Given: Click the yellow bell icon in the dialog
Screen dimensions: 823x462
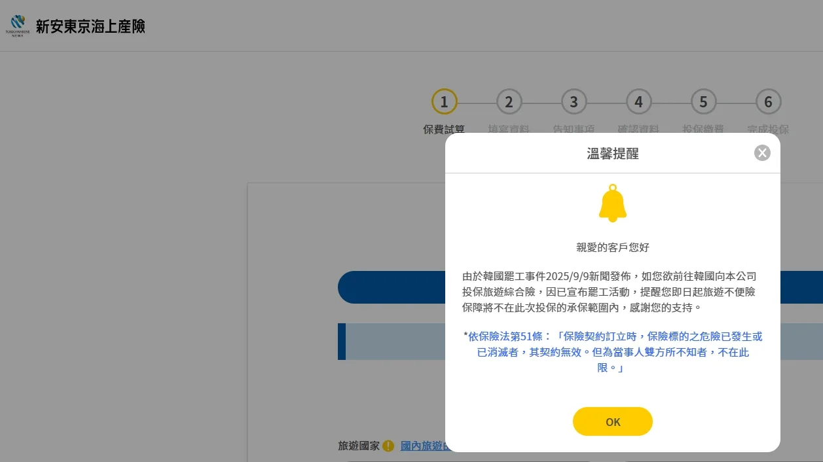Looking at the screenshot, I should tap(613, 204).
